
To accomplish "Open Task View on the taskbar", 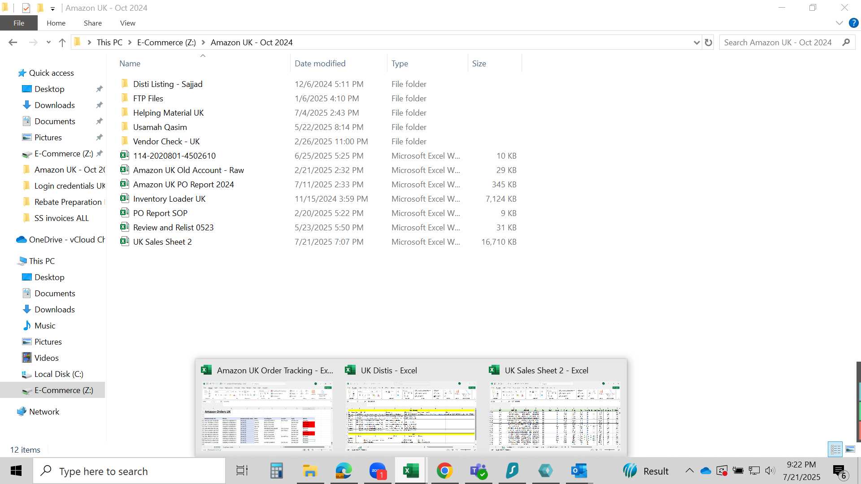I will click(242, 471).
